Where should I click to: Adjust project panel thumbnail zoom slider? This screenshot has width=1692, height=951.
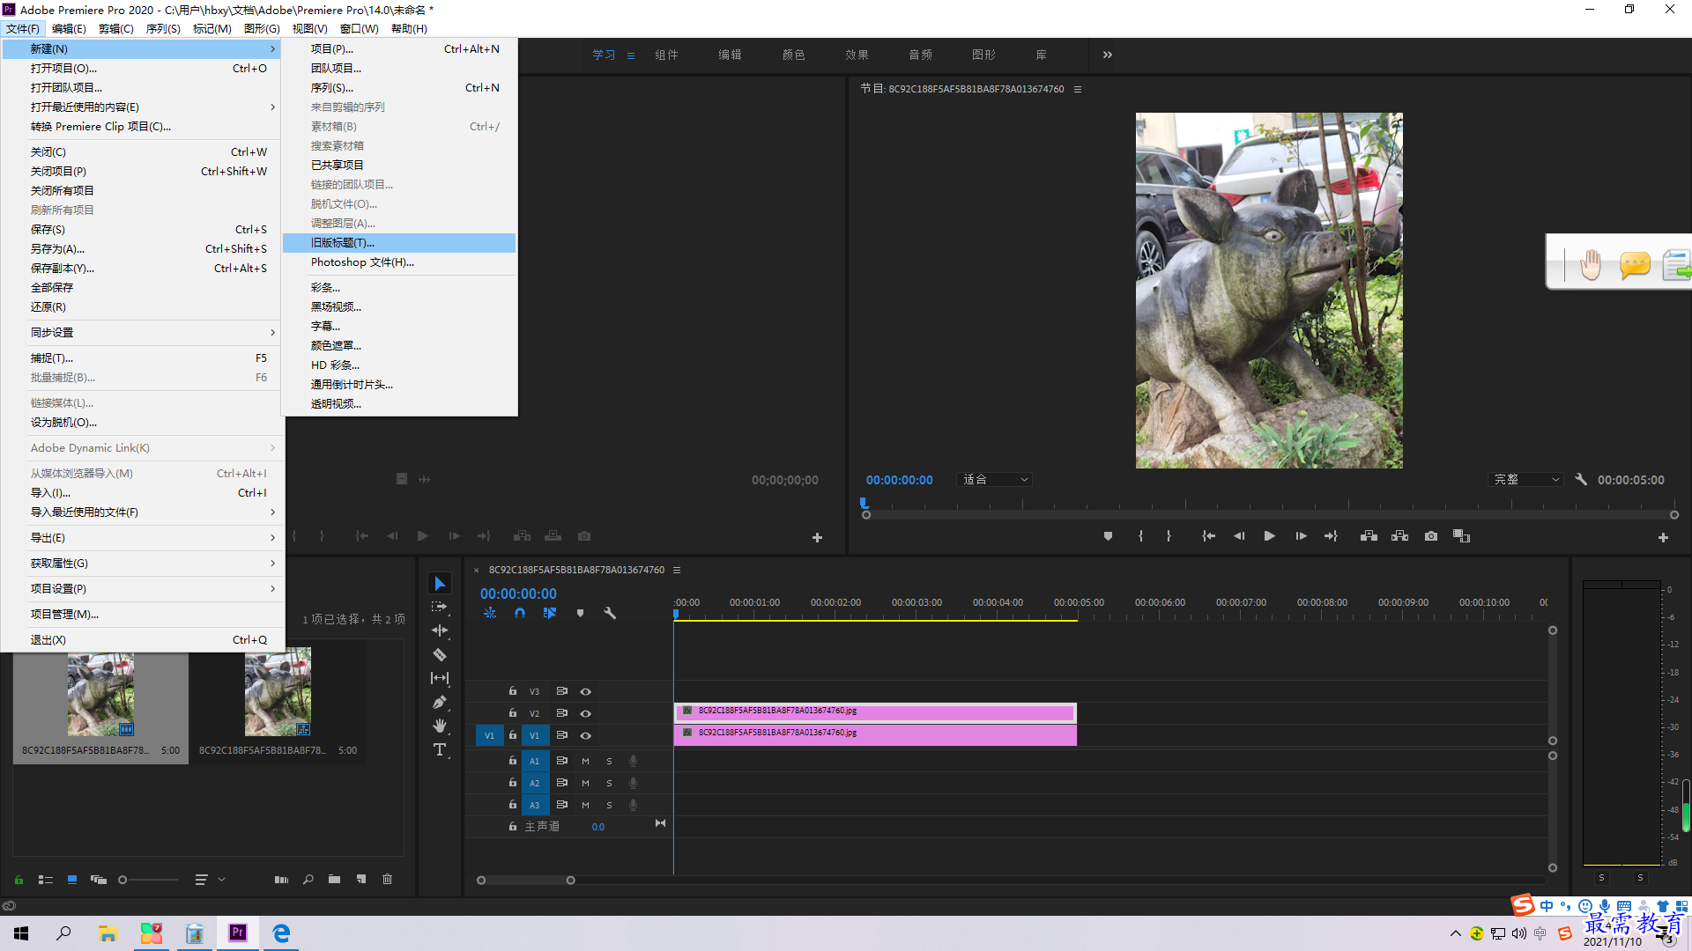[148, 879]
